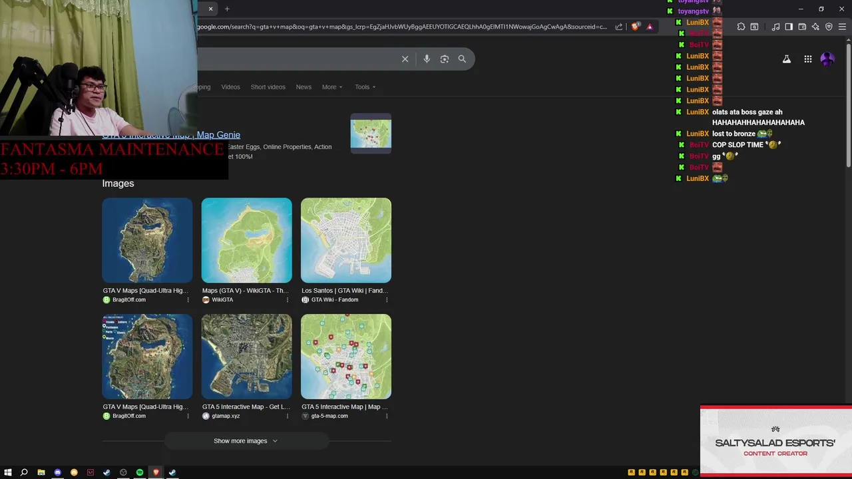Open the Google apps grid
The width and height of the screenshot is (852, 479).
pyautogui.click(x=807, y=59)
